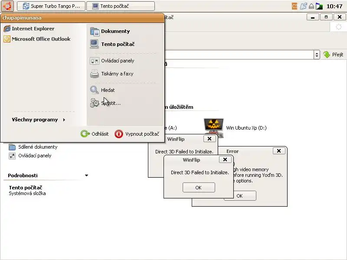Open Spustit run dialog
The width and height of the screenshot is (347, 260).
coord(105,103)
